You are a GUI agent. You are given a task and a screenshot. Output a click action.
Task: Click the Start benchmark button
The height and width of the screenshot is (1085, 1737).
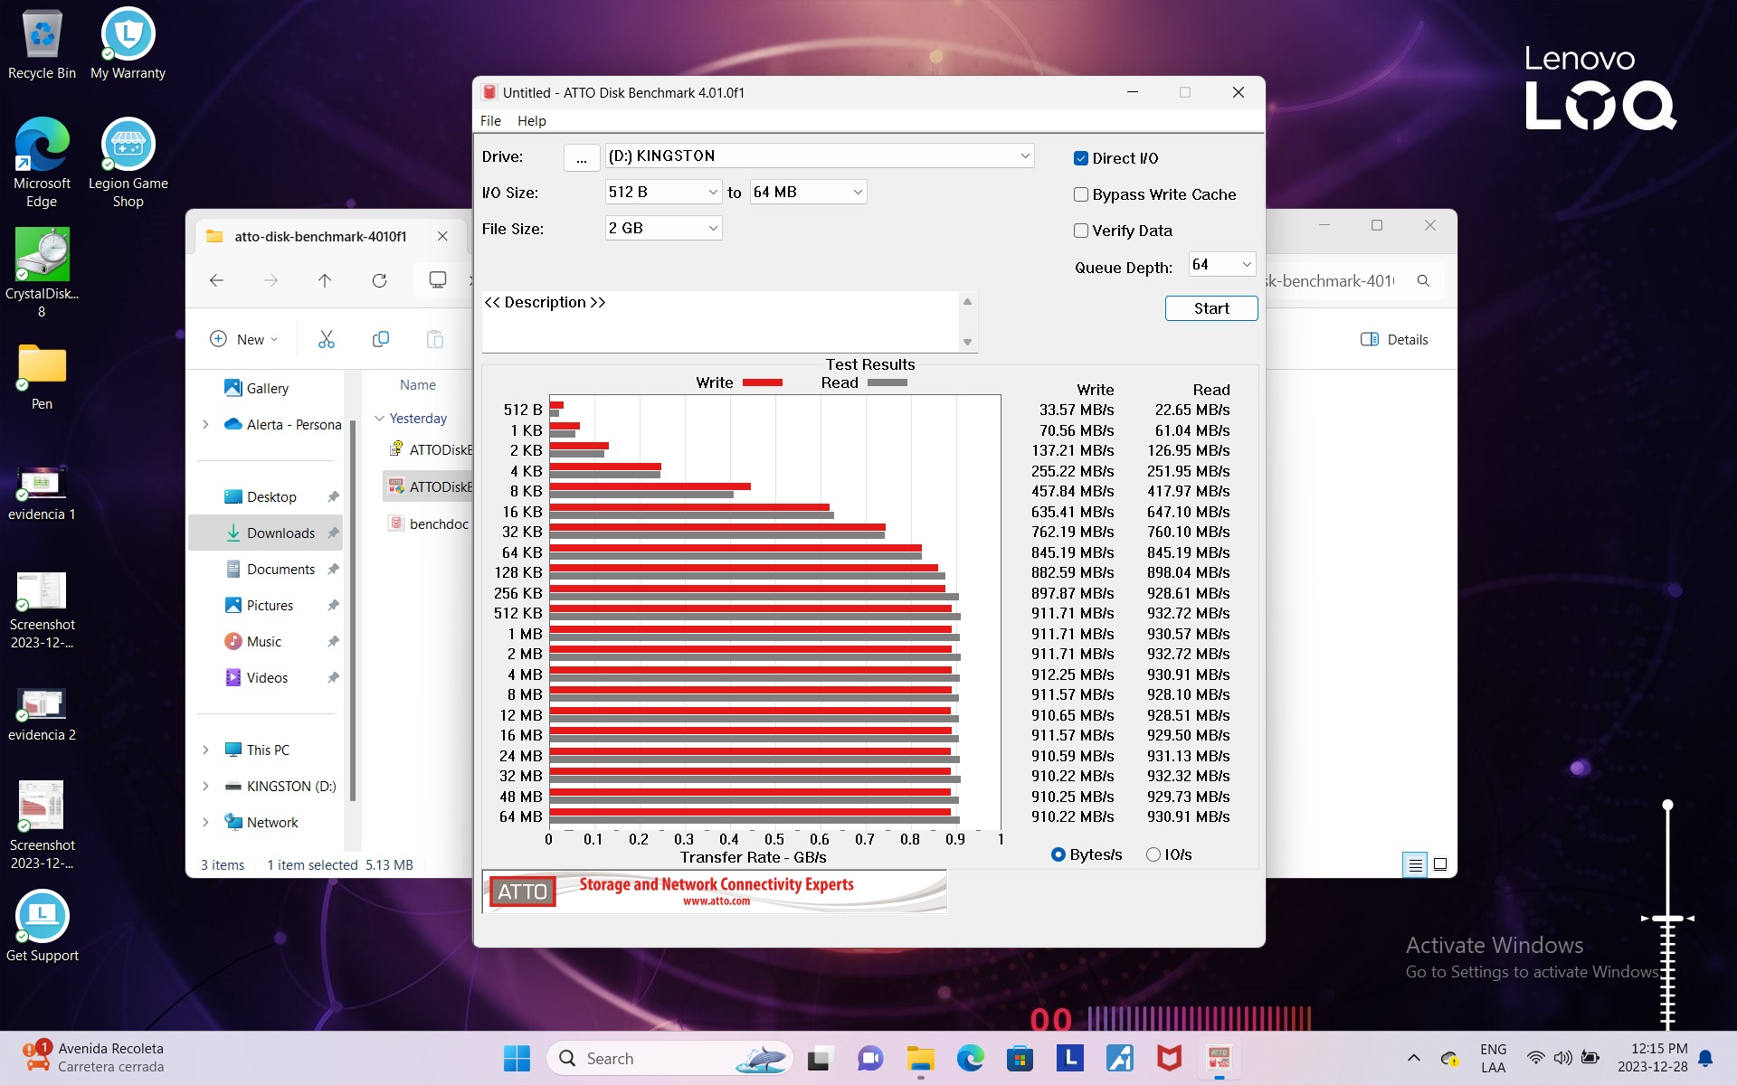(x=1210, y=308)
